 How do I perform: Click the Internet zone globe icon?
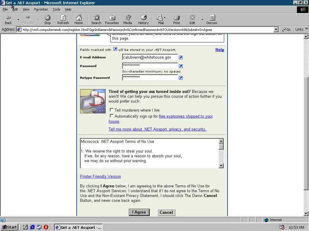coord(266,220)
